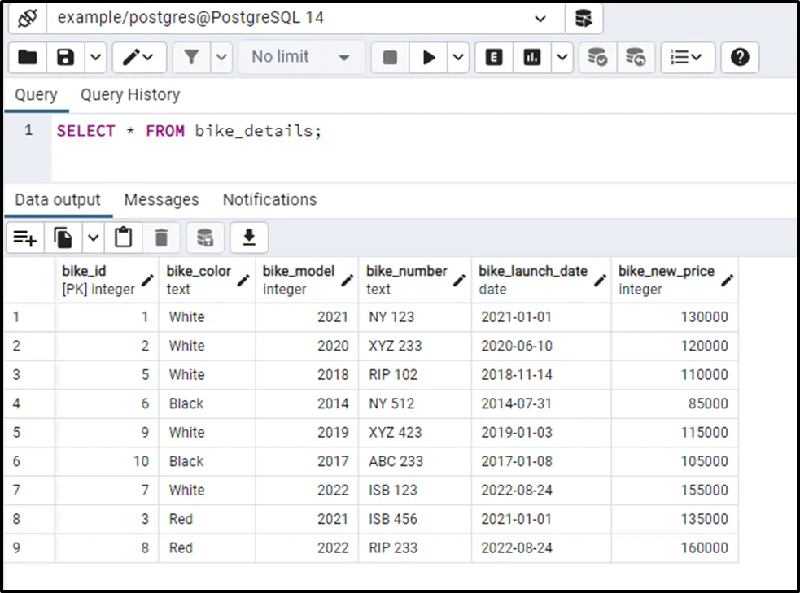Open file using the folder icon

[28, 58]
